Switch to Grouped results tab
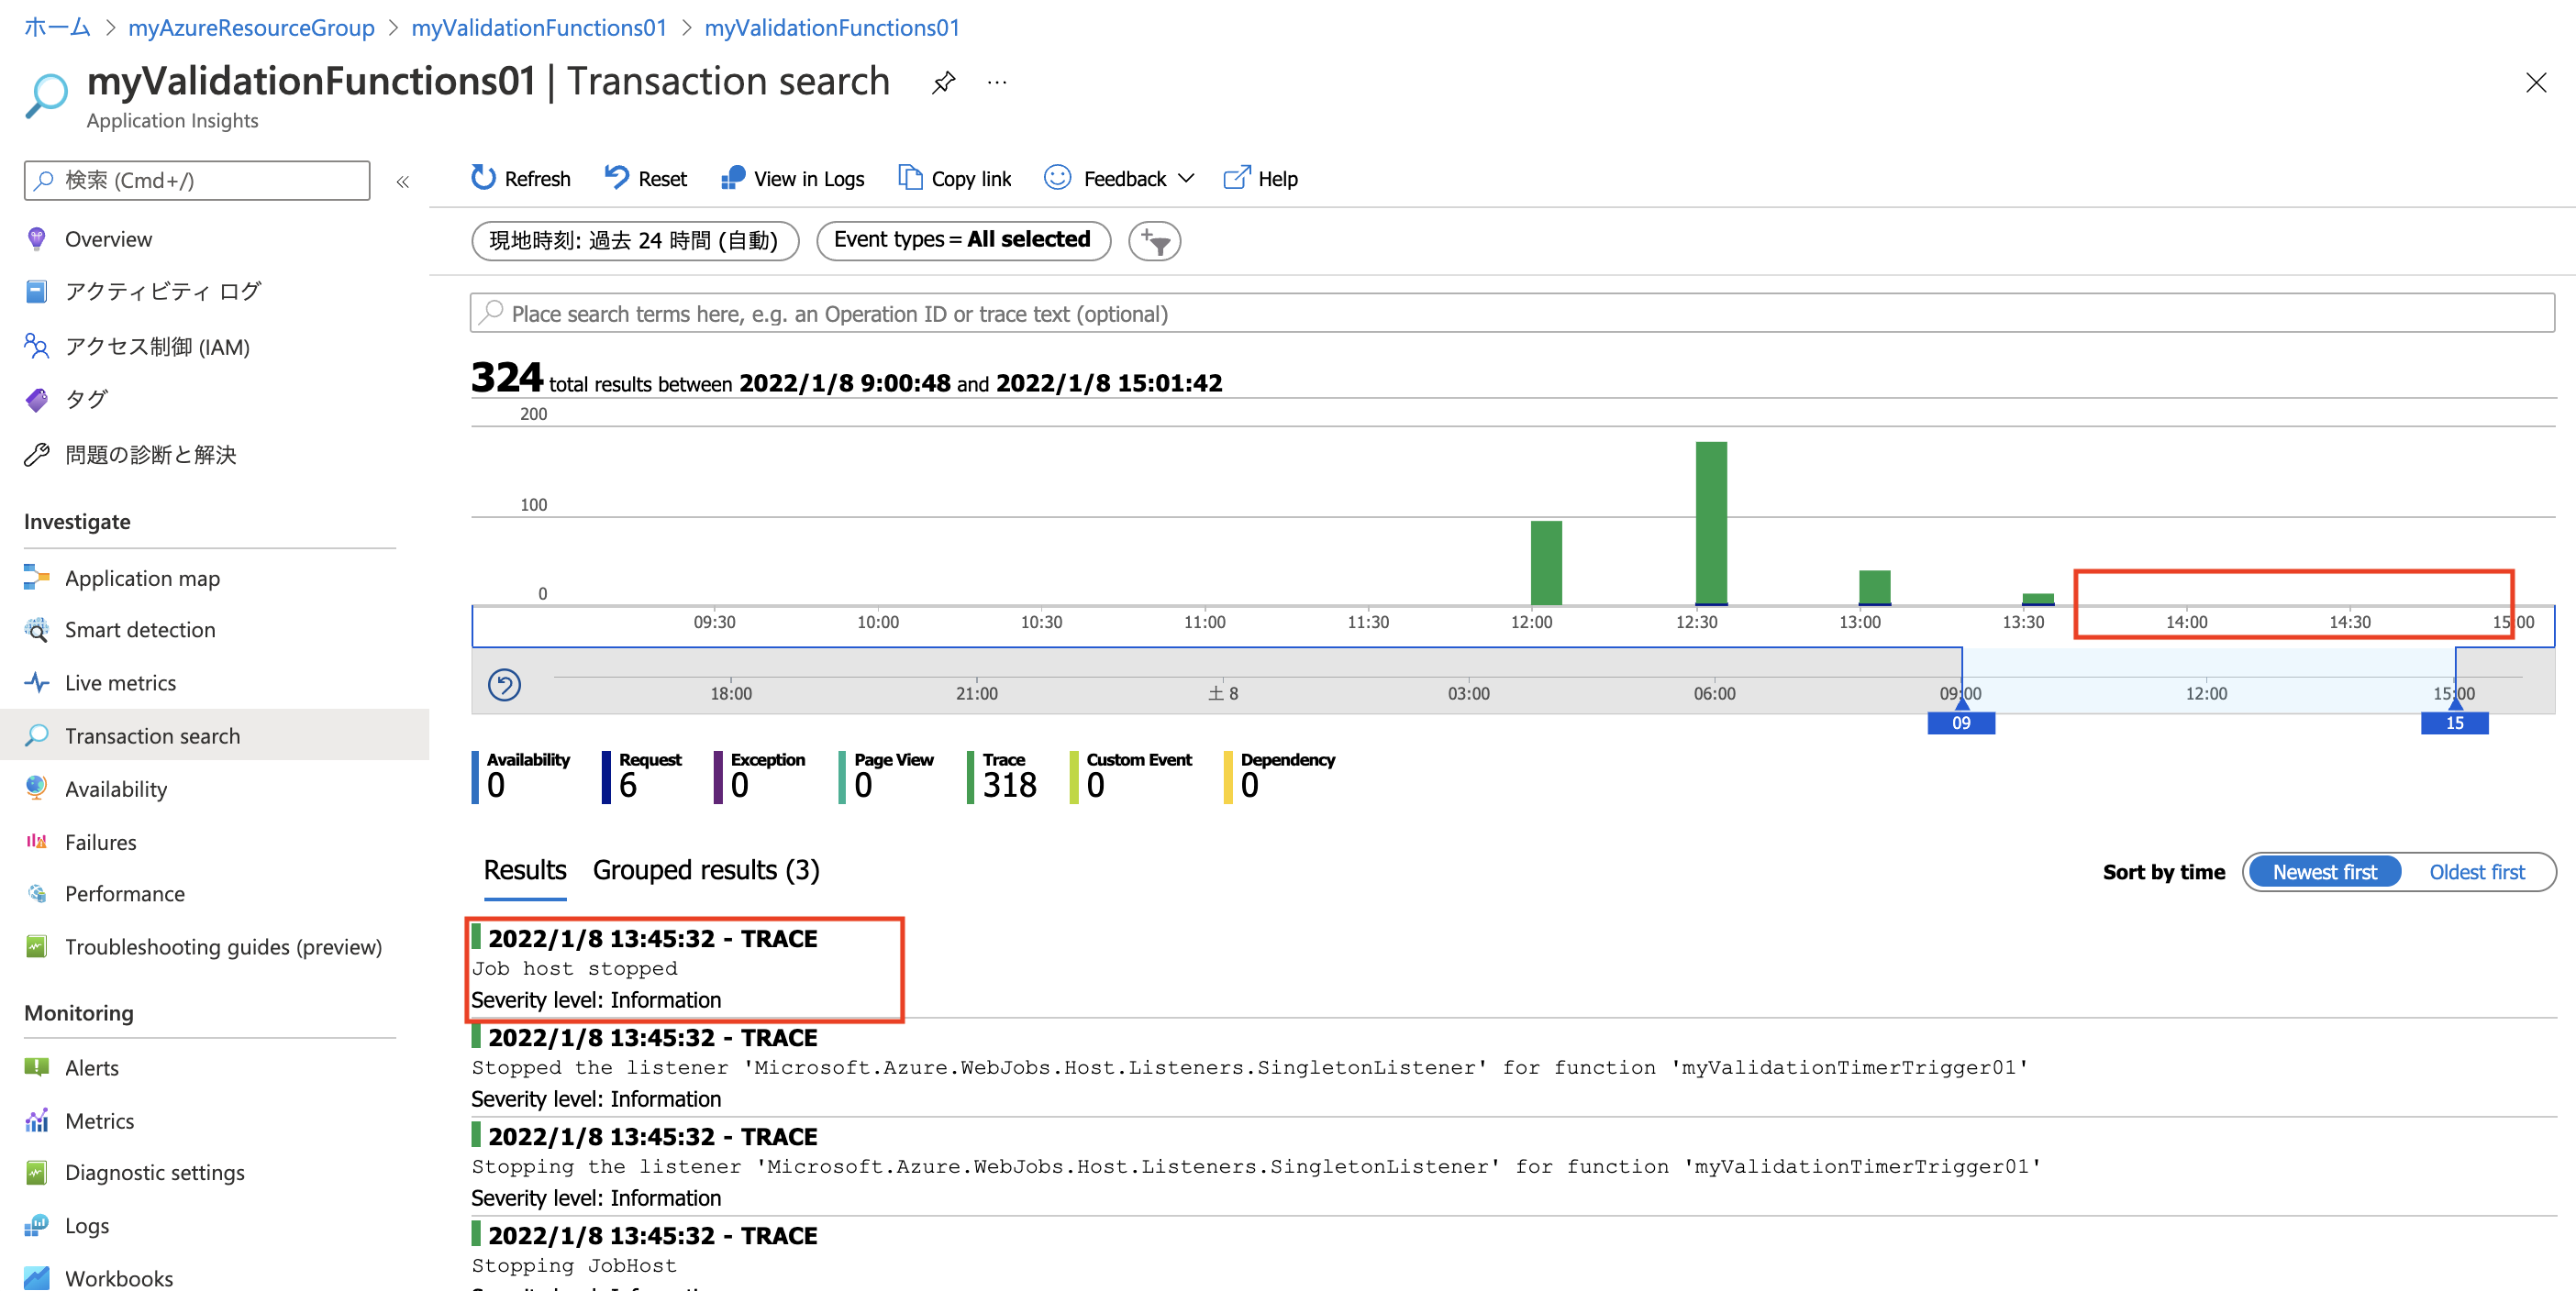Viewport: 2576px width, 1291px height. tap(705, 870)
